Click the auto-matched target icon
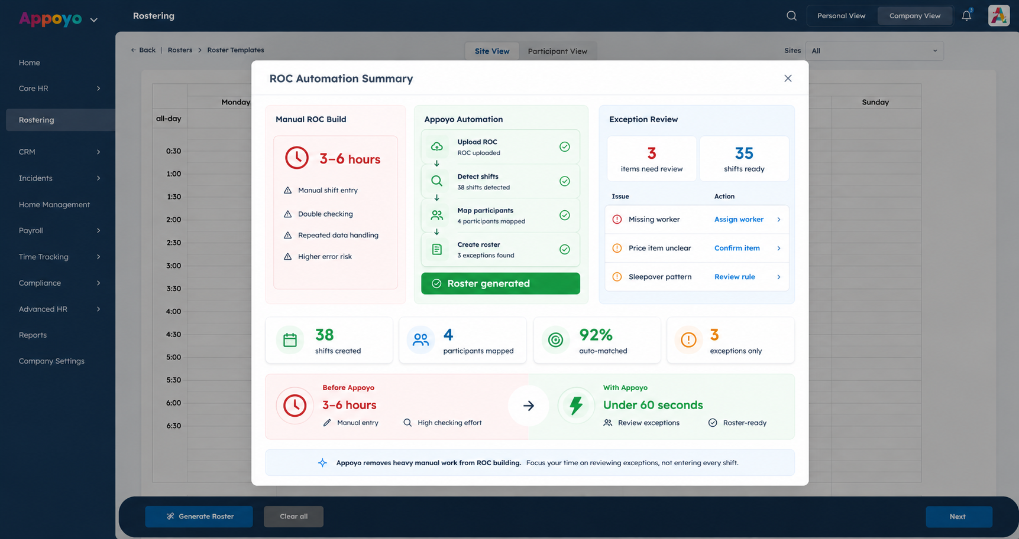This screenshot has height=539, width=1019. [x=555, y=340]
